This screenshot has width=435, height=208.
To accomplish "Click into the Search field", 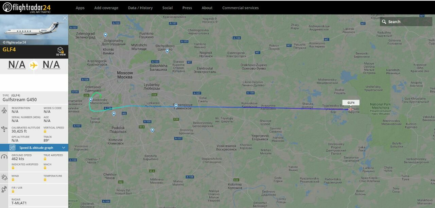I will click(406, 22).
